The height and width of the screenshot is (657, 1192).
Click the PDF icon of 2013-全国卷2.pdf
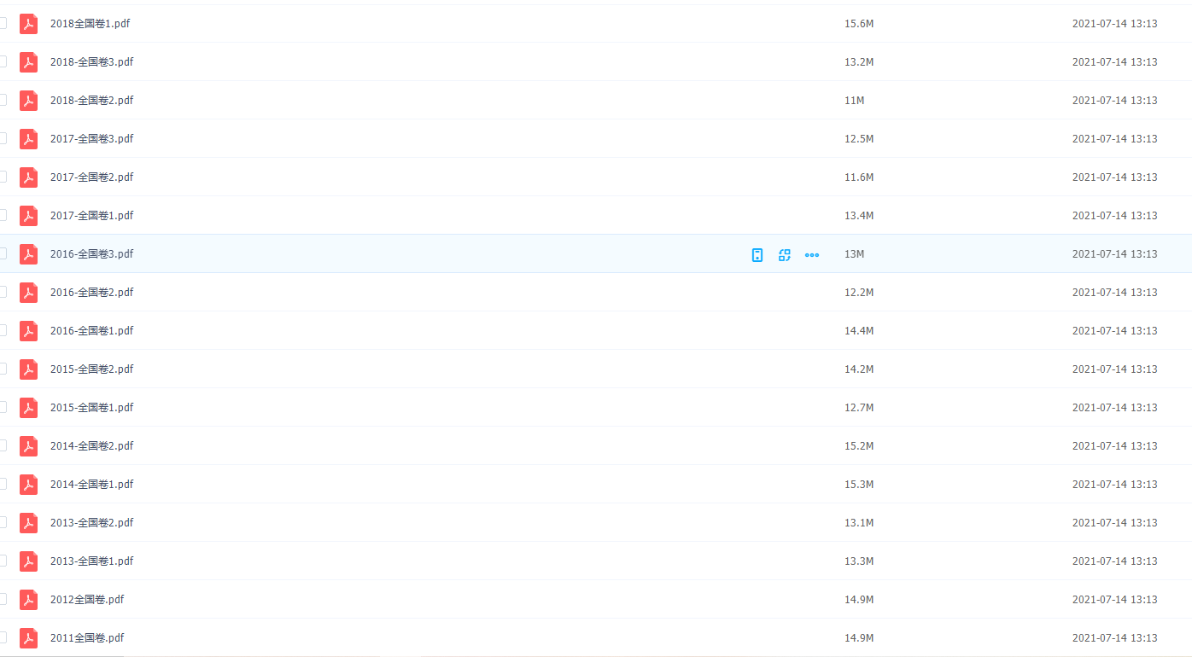pyautogui.click(x=29, y=523)
